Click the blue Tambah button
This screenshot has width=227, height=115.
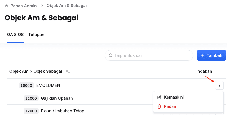tap(211, 55)
